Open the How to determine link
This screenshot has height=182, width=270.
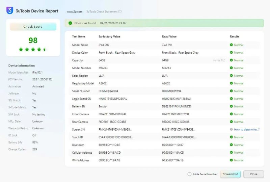coord(247,129)
